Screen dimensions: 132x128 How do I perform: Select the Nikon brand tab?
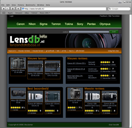pyautogui.click(x=32, y=24)
